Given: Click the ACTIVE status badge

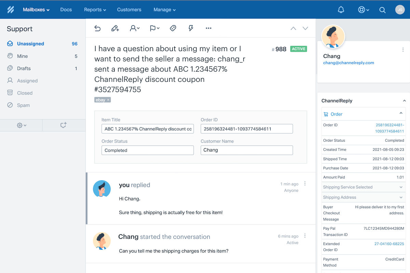Looking at the screenshot, I should click(299, 49).
